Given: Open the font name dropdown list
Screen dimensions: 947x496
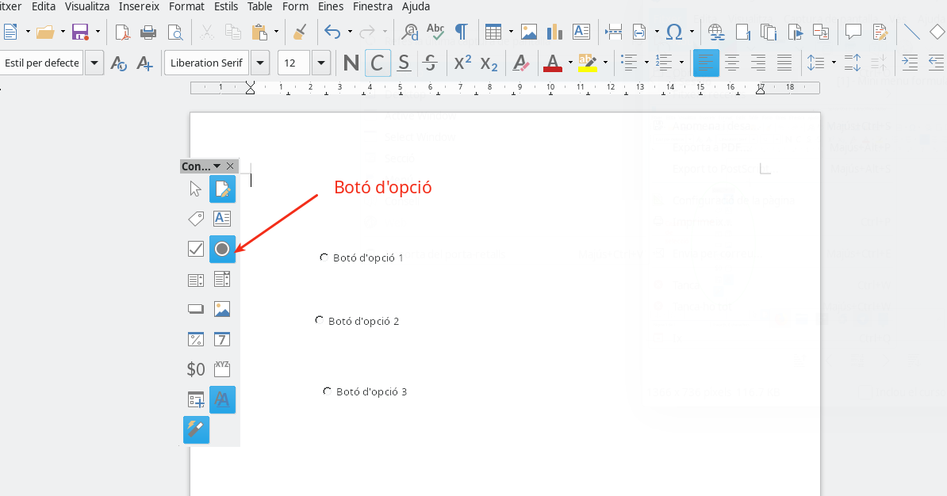Looking at the screenshot, I should pos(260,63).
